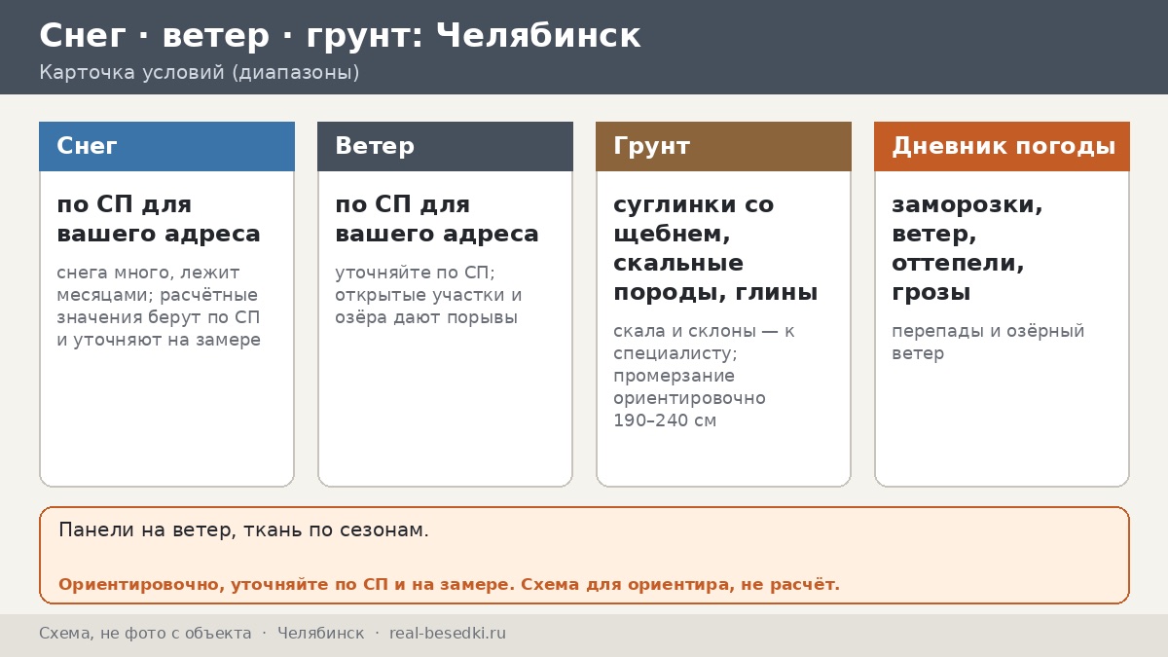Click the title 'Снег · ветер · грунт: Челябинск'

[340, 36]
